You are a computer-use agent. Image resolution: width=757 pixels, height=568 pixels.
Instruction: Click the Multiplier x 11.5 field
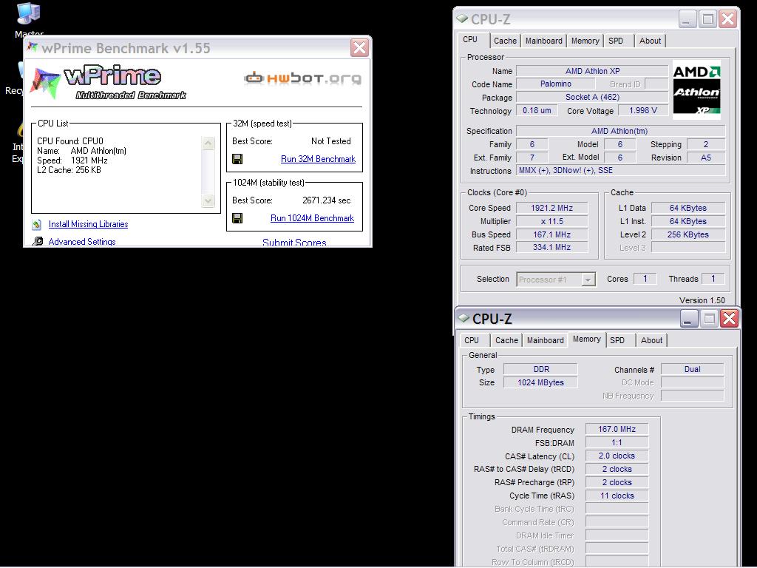(551, 221)
